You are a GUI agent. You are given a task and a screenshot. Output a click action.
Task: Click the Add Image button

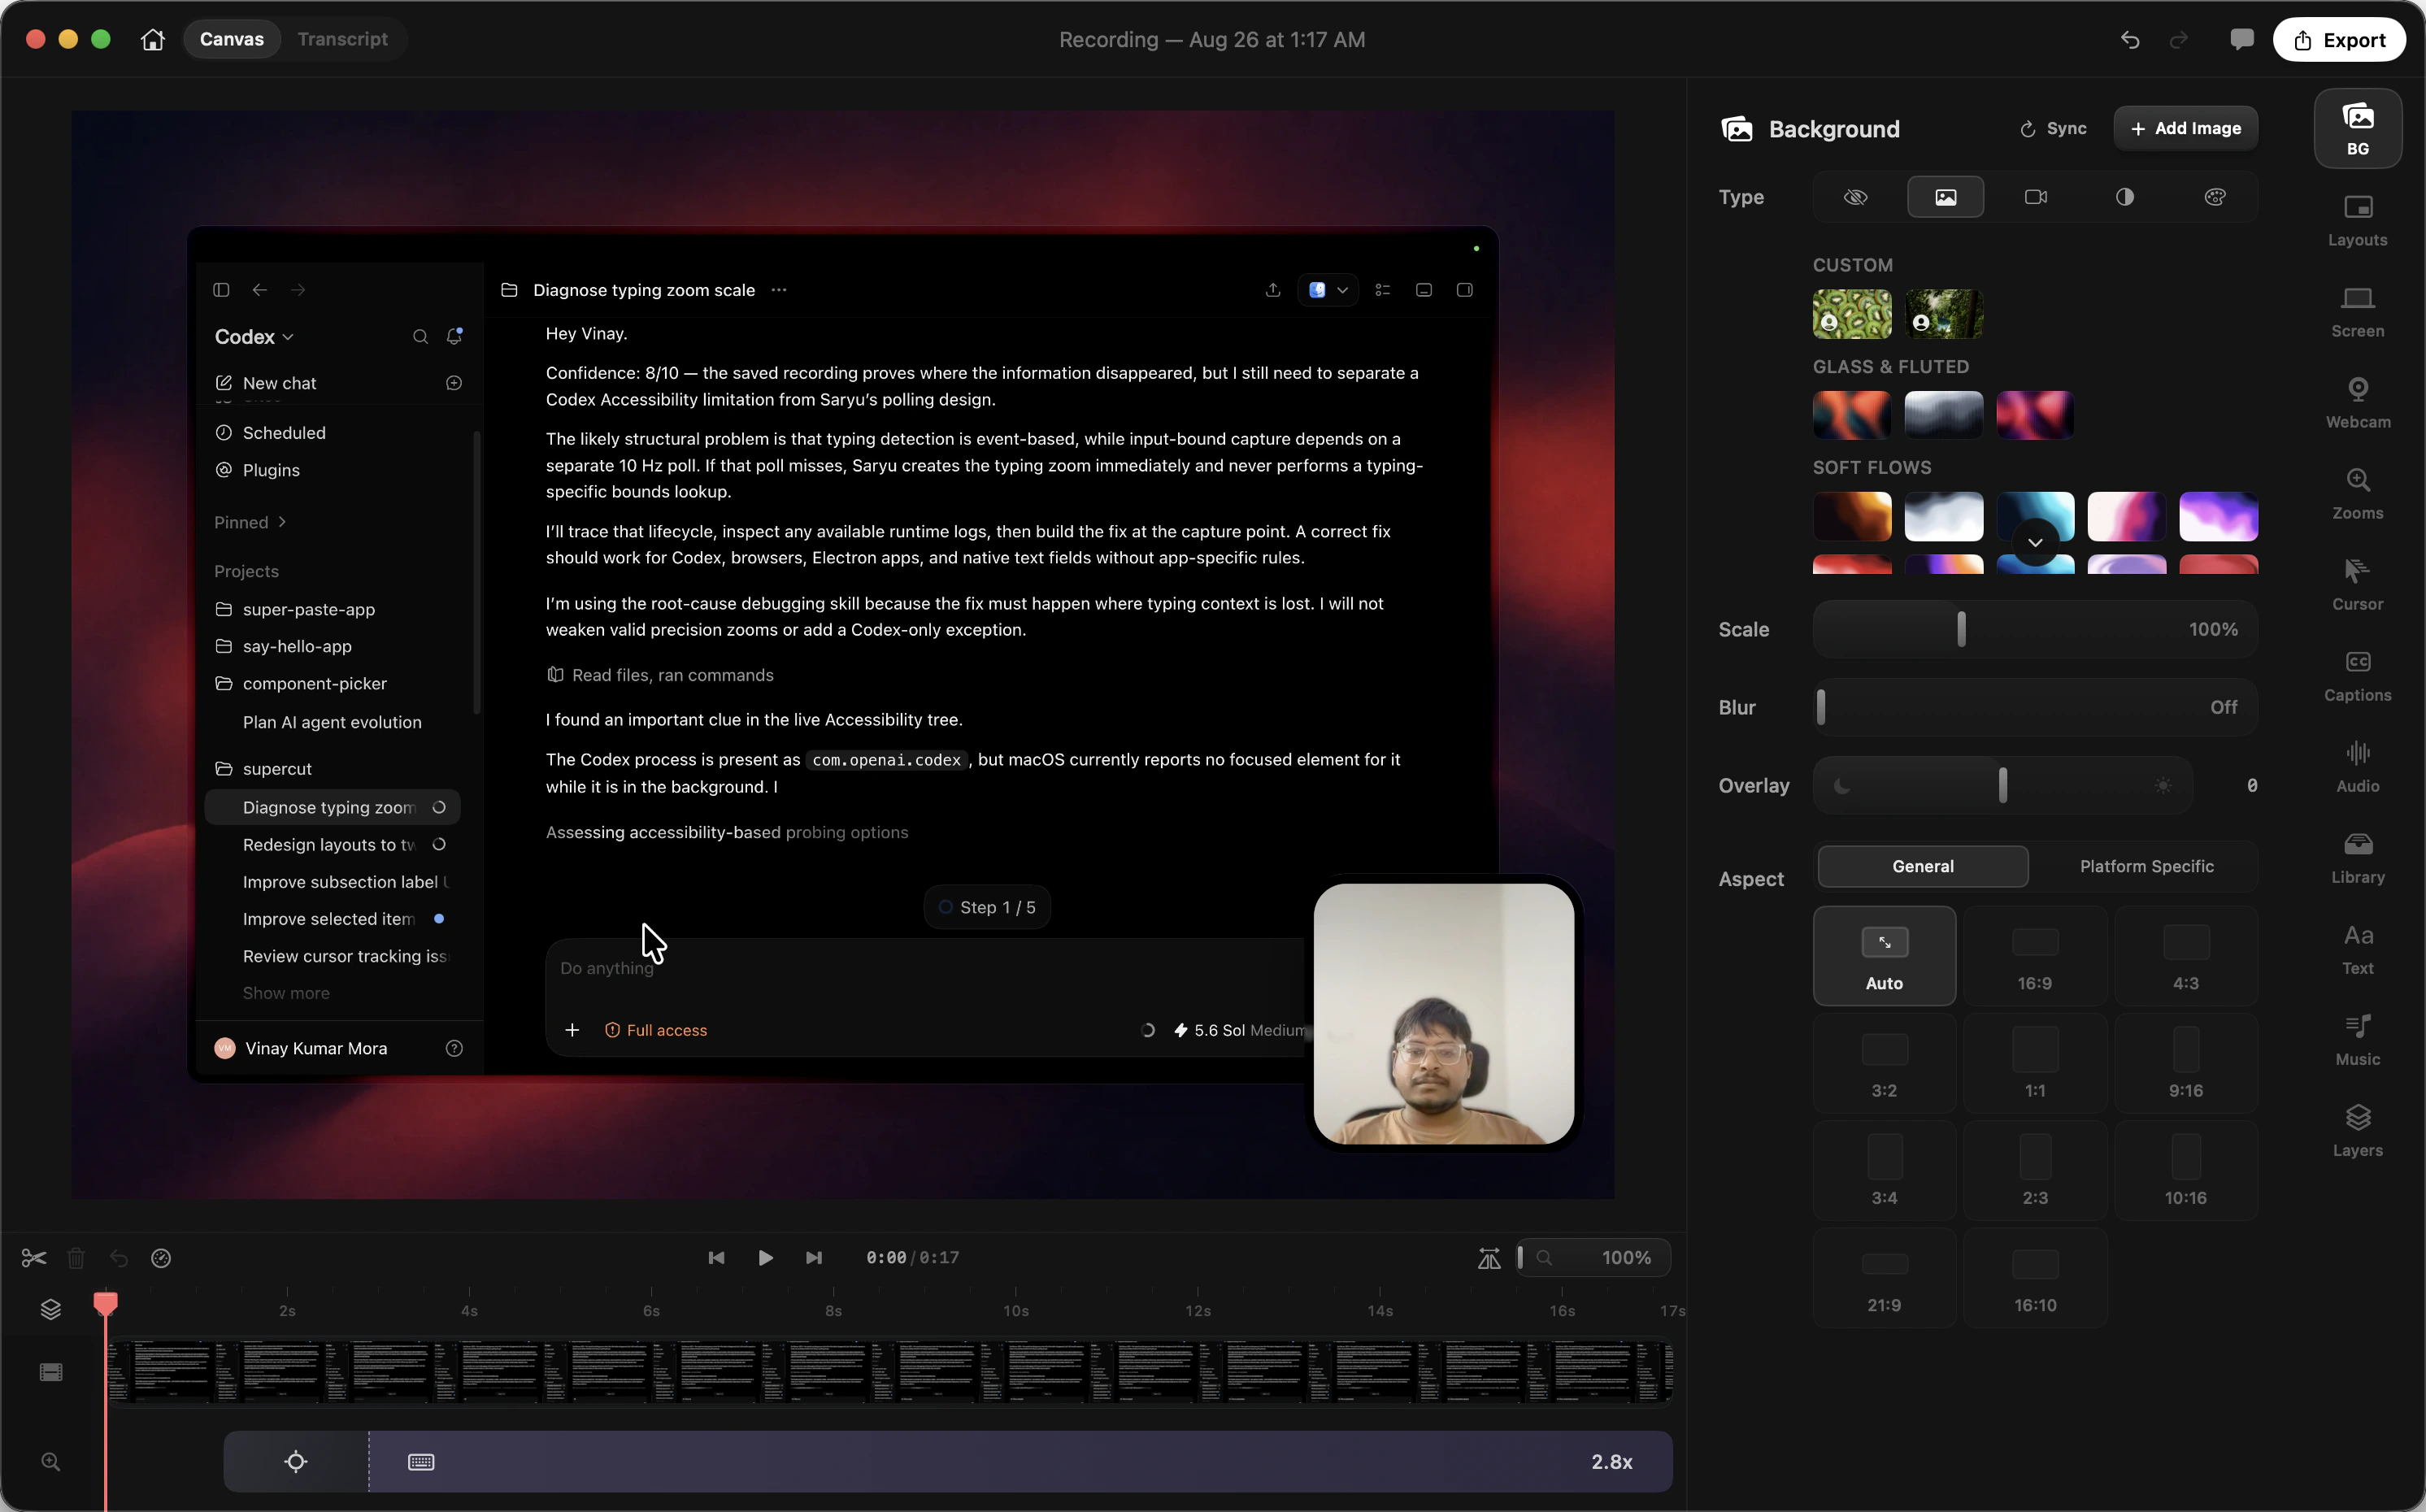coord(2185,128)
